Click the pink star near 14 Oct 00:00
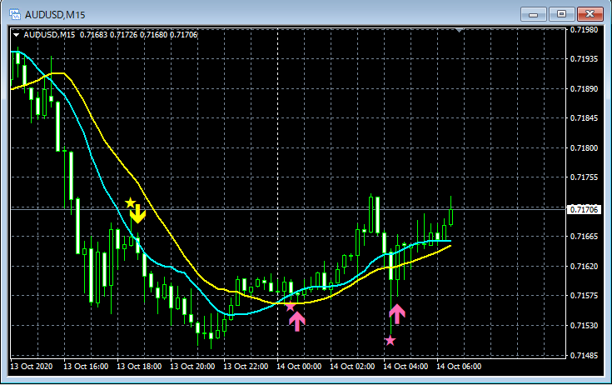 (x=290, y=307)
